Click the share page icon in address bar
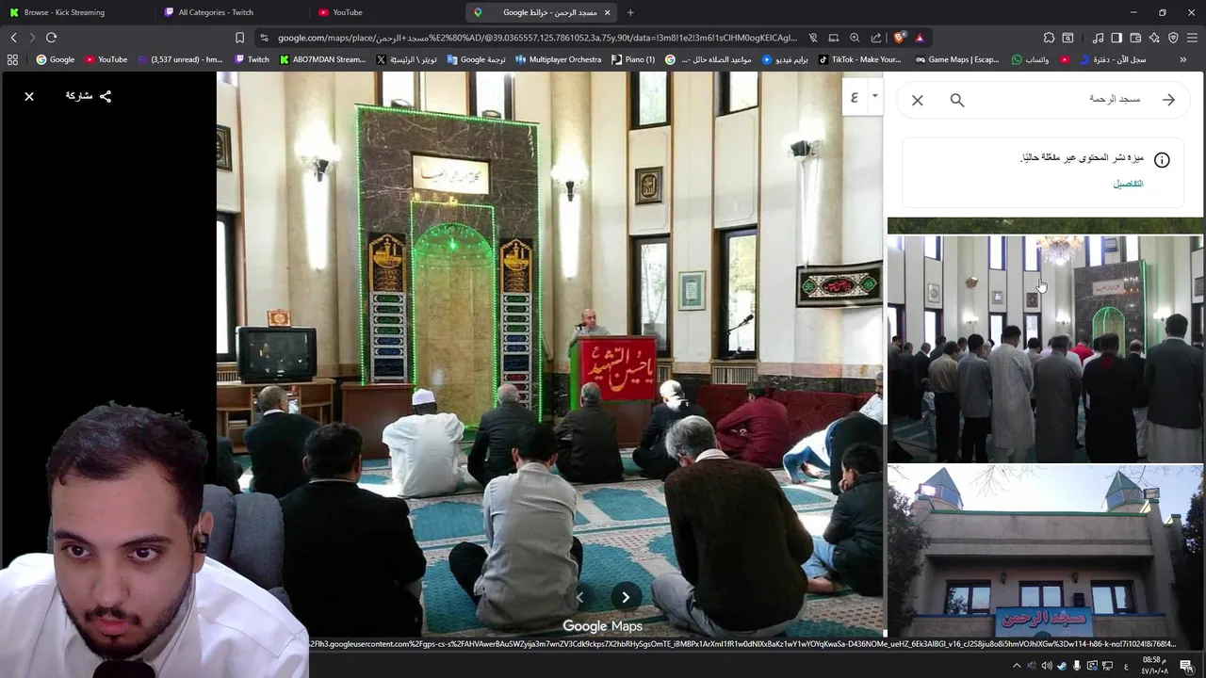This screenshot has width=1206, height=678. coord(876,38)
